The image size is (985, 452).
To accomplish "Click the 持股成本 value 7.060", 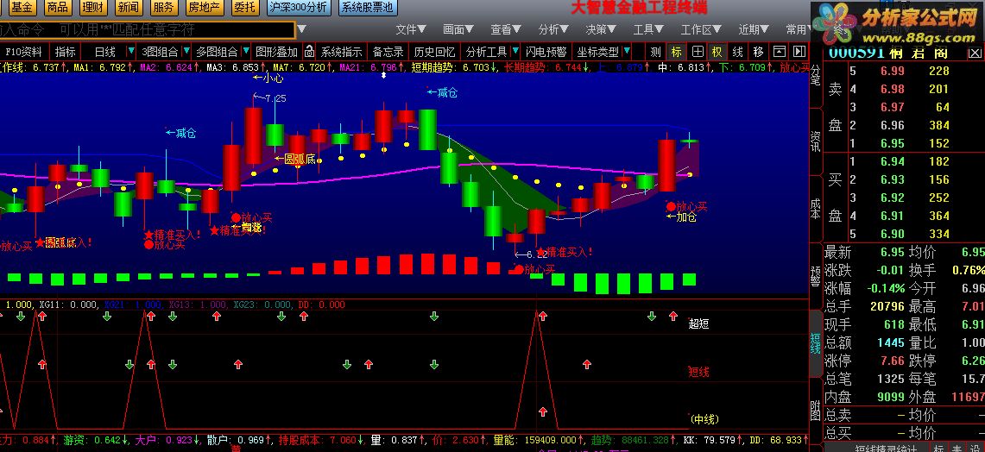I will coord(341,440).
